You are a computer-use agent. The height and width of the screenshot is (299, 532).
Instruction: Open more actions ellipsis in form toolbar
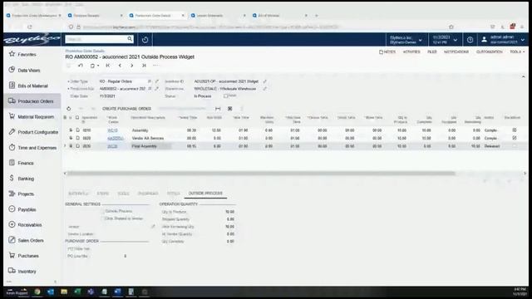coord(155,66)
